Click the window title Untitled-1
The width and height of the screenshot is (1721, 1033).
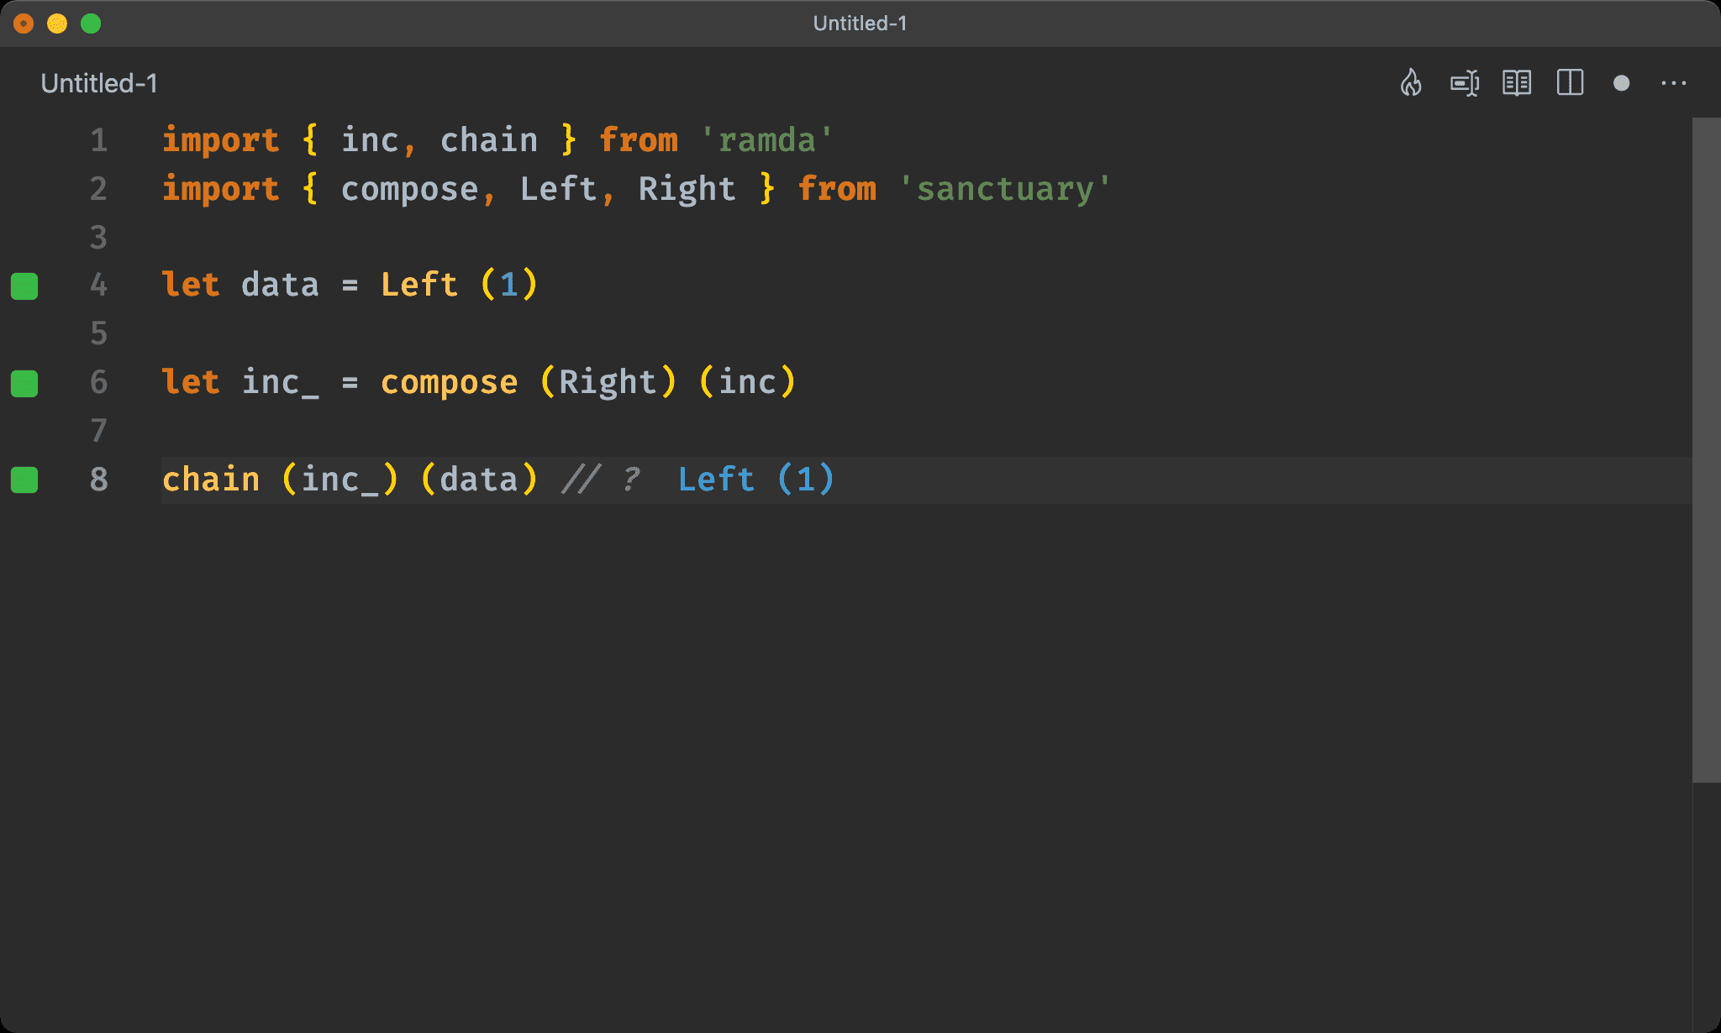click(x=860, y=24)
